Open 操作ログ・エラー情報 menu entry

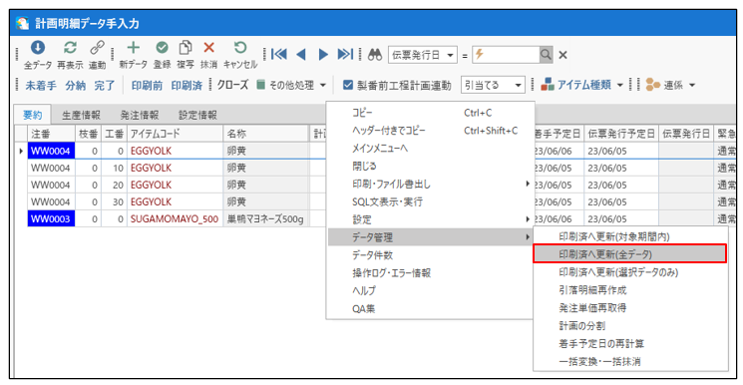[x=431, y=273]
